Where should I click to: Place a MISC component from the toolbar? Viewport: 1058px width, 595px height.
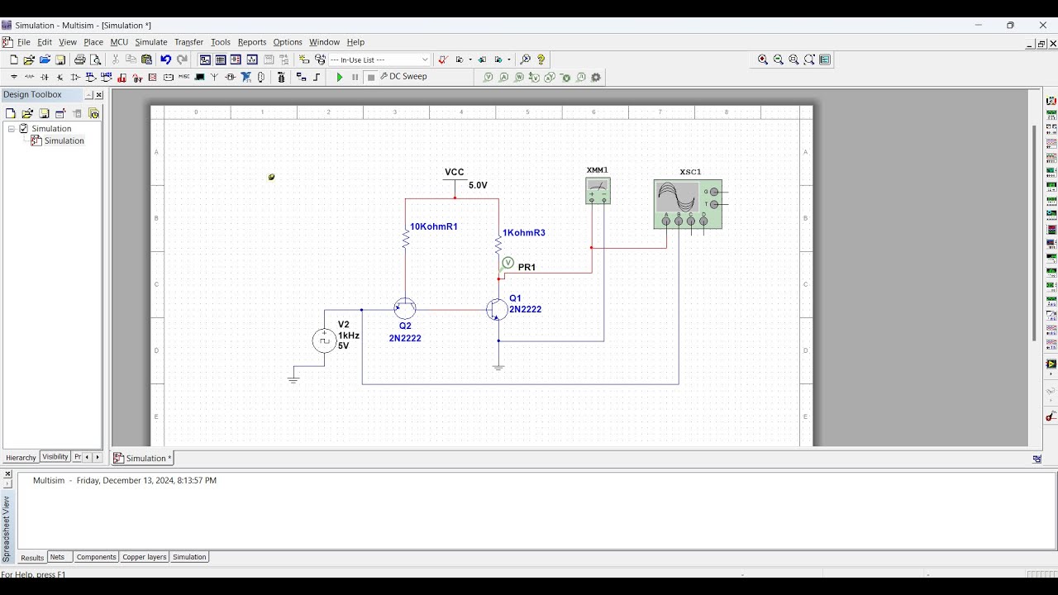(x=183, y=77)
